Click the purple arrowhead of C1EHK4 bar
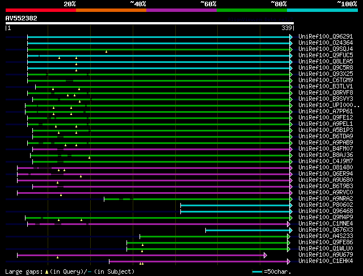The image size is (363, 276). point(289,261)
